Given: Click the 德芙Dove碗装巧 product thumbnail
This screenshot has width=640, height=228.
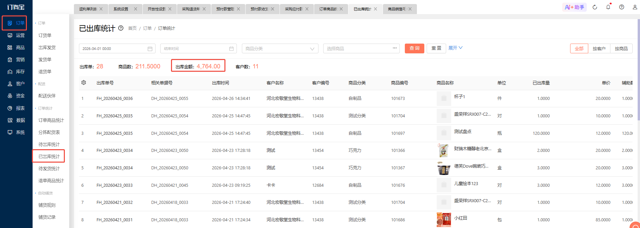Looking at the screenshot, I should 444,168.
